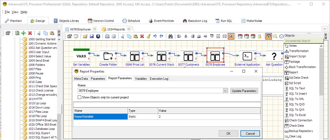Select the Create Folder workflow node
Screen dimensions: 330x140
click(x=108, y=56)
